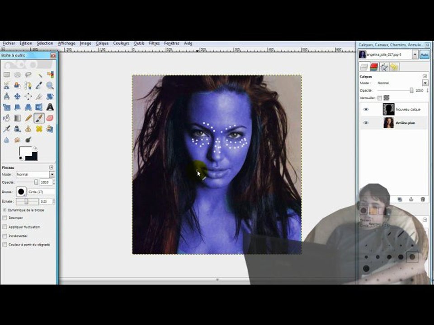Click the Auto button
Screen dimensions: 434x325
click(425, 55)
